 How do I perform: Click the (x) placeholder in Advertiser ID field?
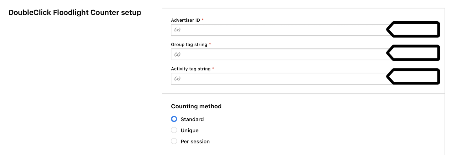coord(177,30)
